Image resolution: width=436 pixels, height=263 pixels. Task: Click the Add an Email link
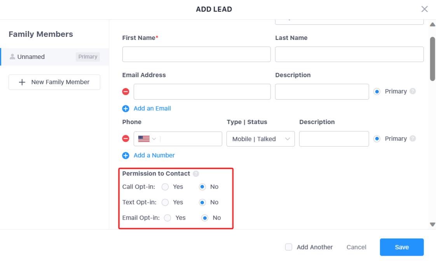[152, 109]
